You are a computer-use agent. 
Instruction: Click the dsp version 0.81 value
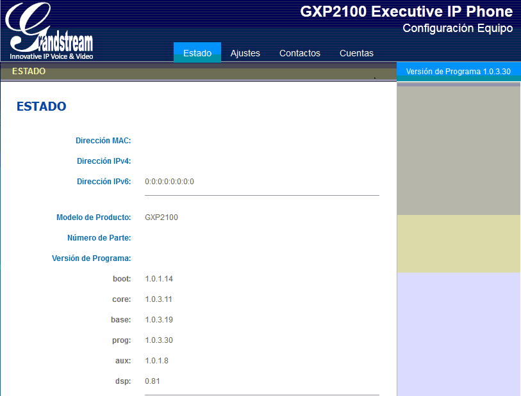pos(153,381)
